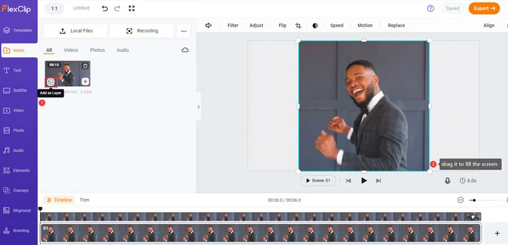
Task: Open the Templates sidebar panel
Action: (18, 30)
